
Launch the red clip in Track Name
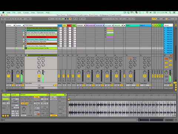coord(26,37)
